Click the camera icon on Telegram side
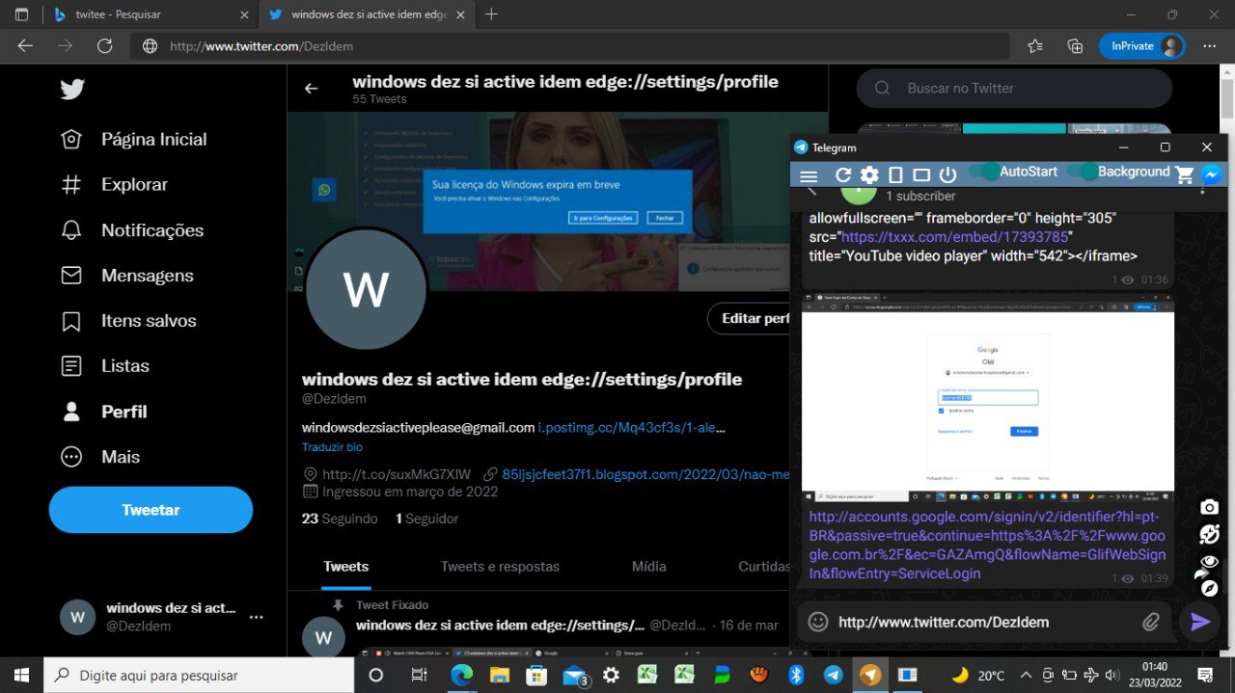 (x=1209, y=507)
